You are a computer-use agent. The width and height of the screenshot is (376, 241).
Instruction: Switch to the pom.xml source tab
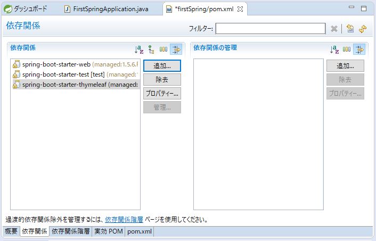[x=140, y=231]
